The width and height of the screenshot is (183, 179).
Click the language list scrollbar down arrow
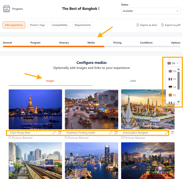[x=178, y=102]
